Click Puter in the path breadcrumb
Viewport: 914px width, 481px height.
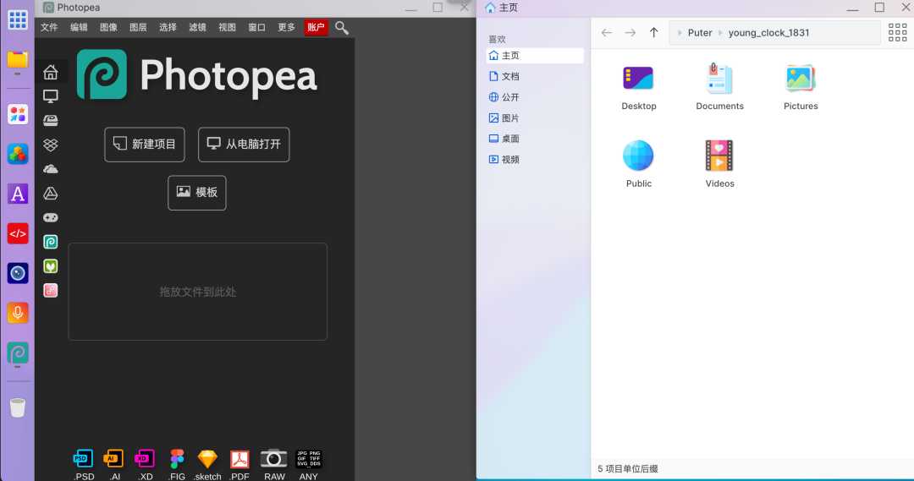click(700, 33)
